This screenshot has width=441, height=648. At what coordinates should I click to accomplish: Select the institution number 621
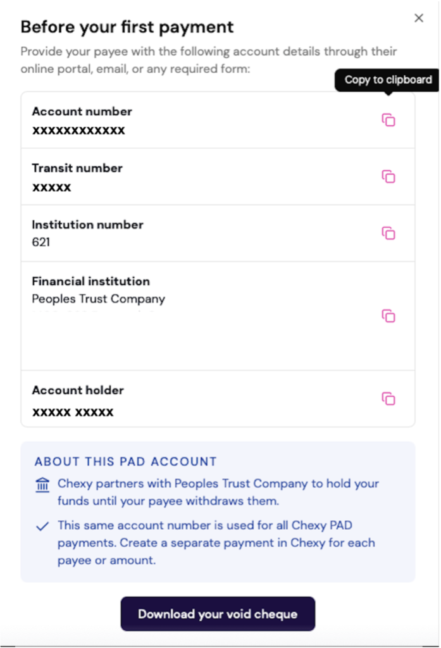click(x=41, y=242)
